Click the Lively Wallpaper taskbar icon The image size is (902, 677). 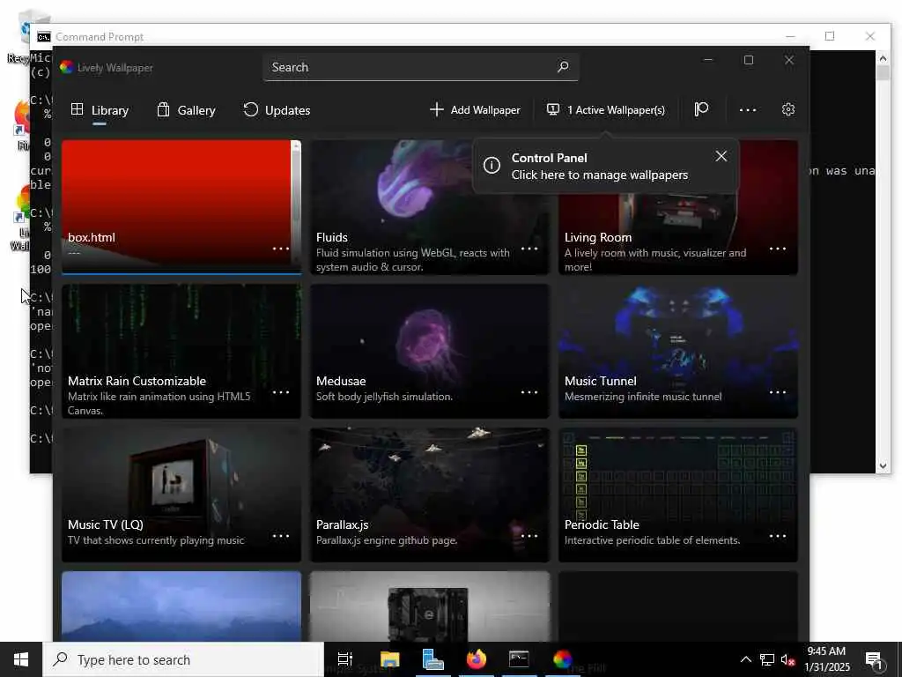pyautogui.click(x=563, y=659)
